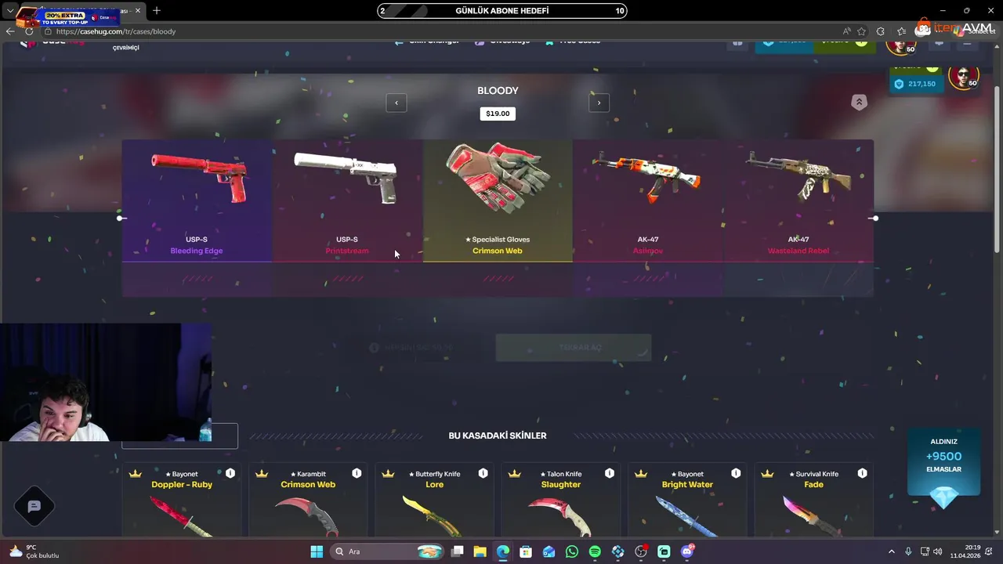Viewport: 1003px width, 564px height.
Task: Click the crown icon on Karambit card
Action: 262,474
